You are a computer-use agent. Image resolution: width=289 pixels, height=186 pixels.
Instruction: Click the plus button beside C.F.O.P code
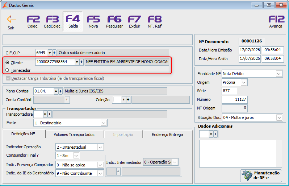pyautogui.click(x=54, y=53)
